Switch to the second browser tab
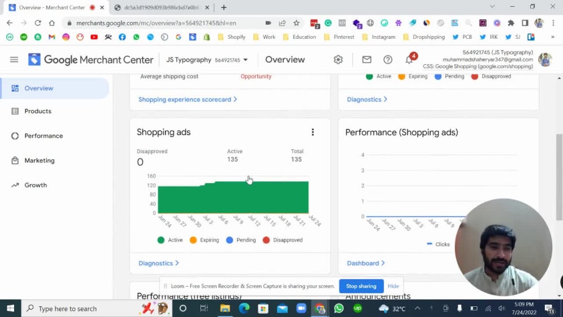This screenshot has height=317, width=563. click(x=162, y=7)
